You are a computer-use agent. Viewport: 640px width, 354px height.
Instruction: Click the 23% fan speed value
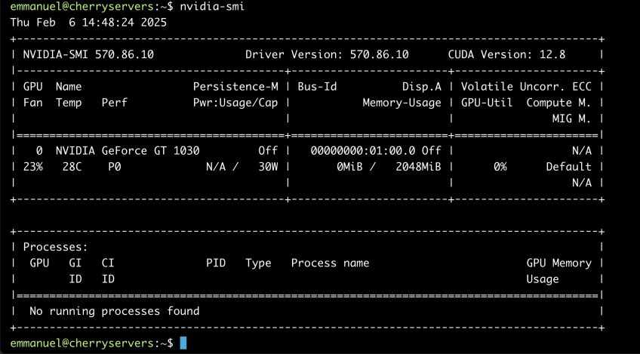32,166
